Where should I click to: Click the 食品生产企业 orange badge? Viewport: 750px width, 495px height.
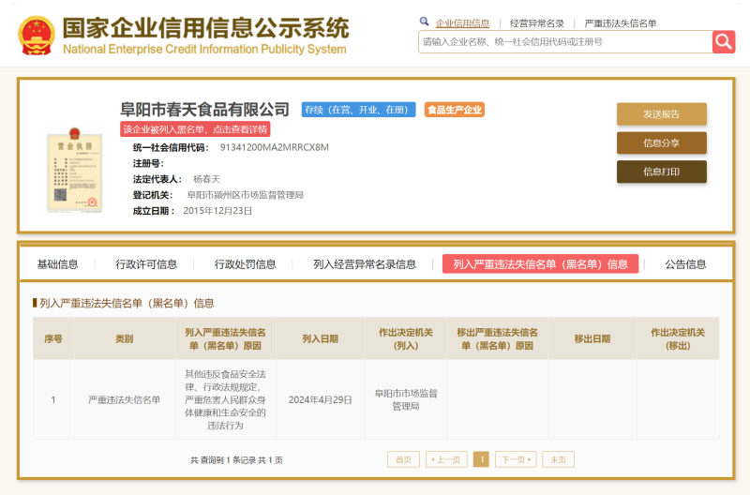click(x=455, y=110)
